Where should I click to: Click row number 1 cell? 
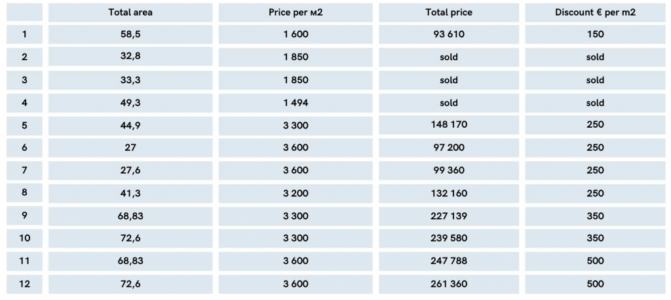(25, 35)
